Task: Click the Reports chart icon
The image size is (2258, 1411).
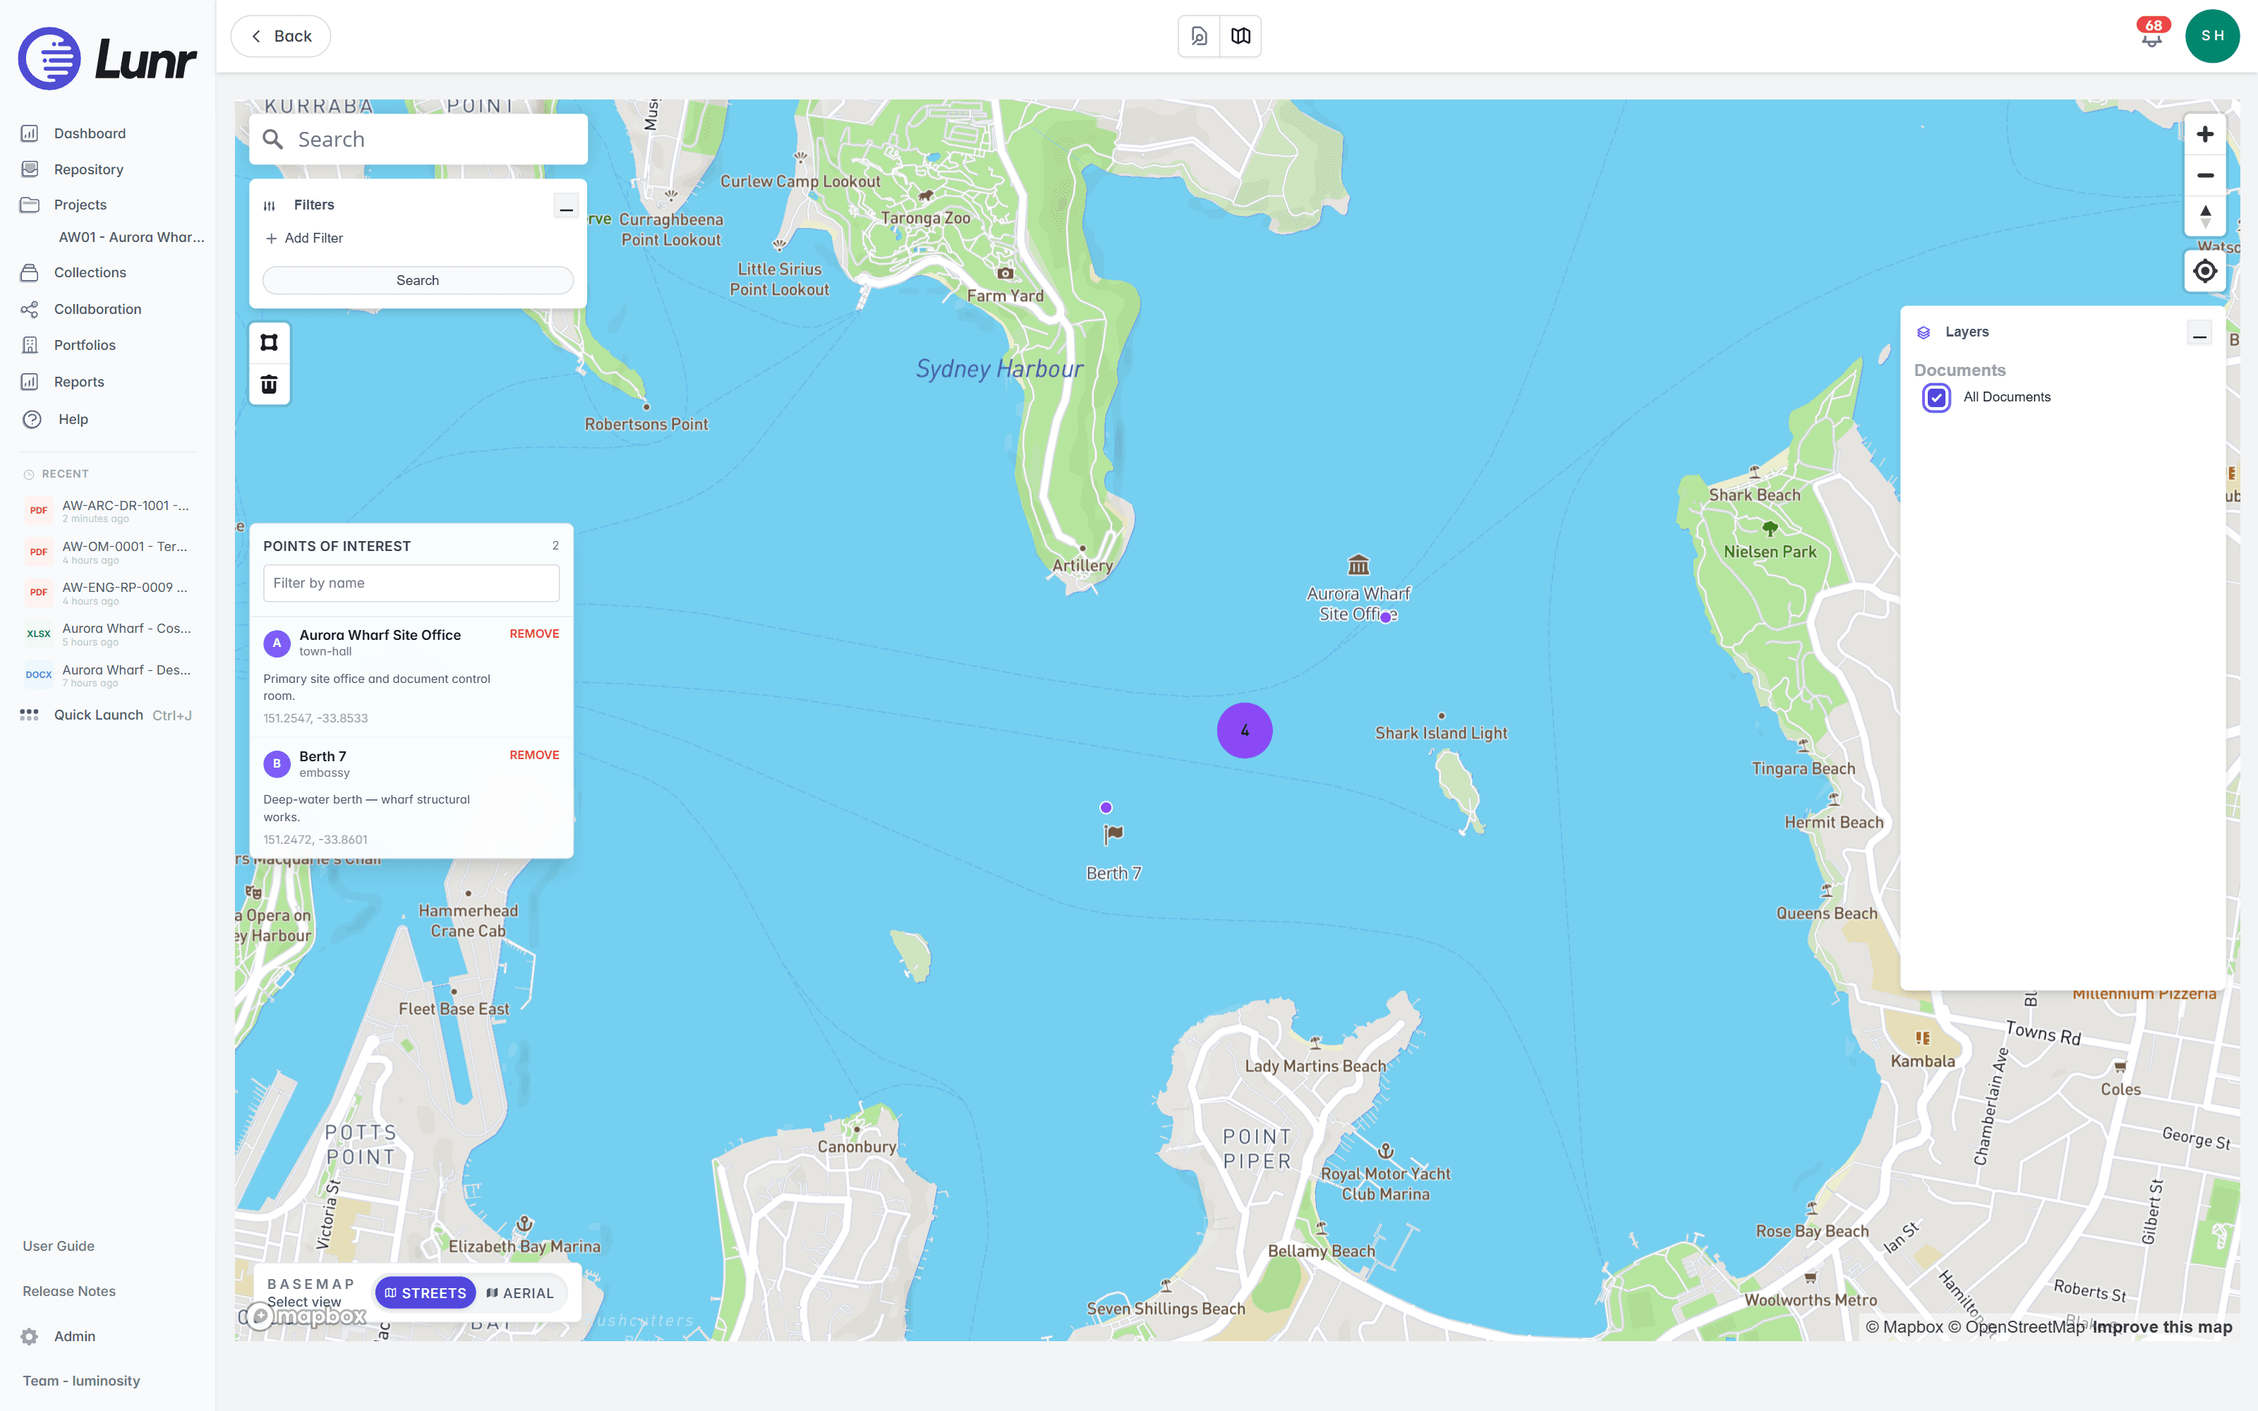Action: pos(30,382)
